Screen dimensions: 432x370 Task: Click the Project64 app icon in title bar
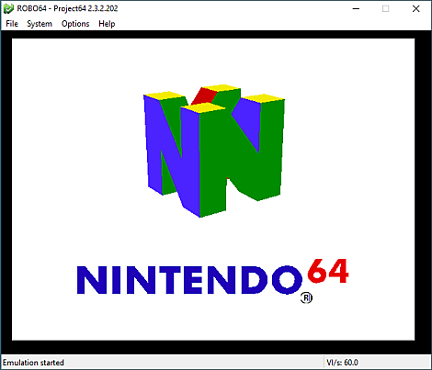(8, 8)
